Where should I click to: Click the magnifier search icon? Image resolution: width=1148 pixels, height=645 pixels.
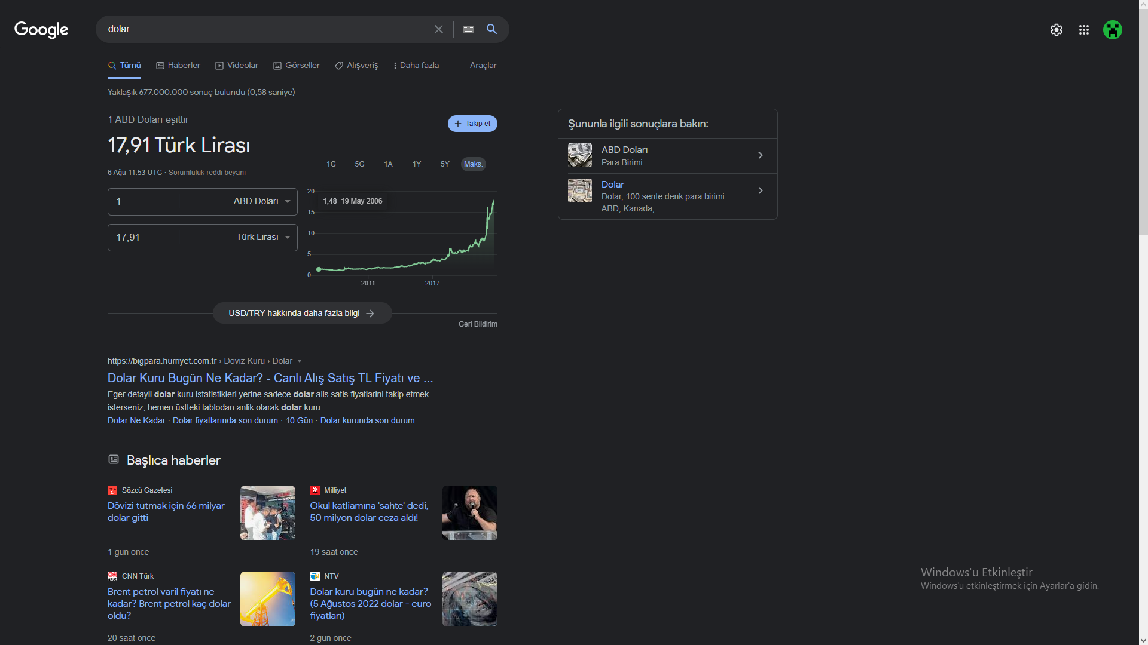point(491,29)
